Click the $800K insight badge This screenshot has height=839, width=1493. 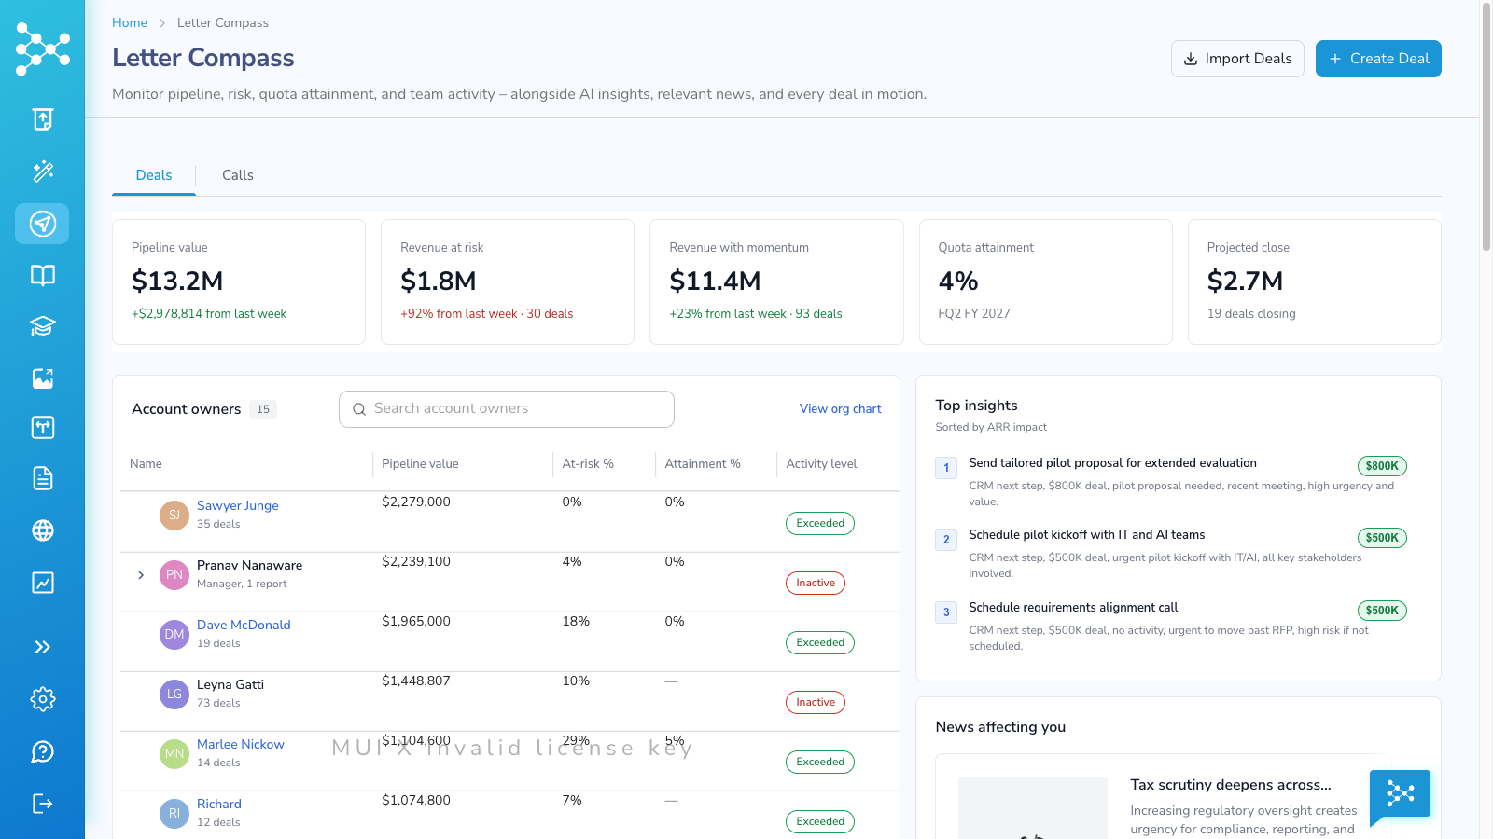[x=1382, y=466]
